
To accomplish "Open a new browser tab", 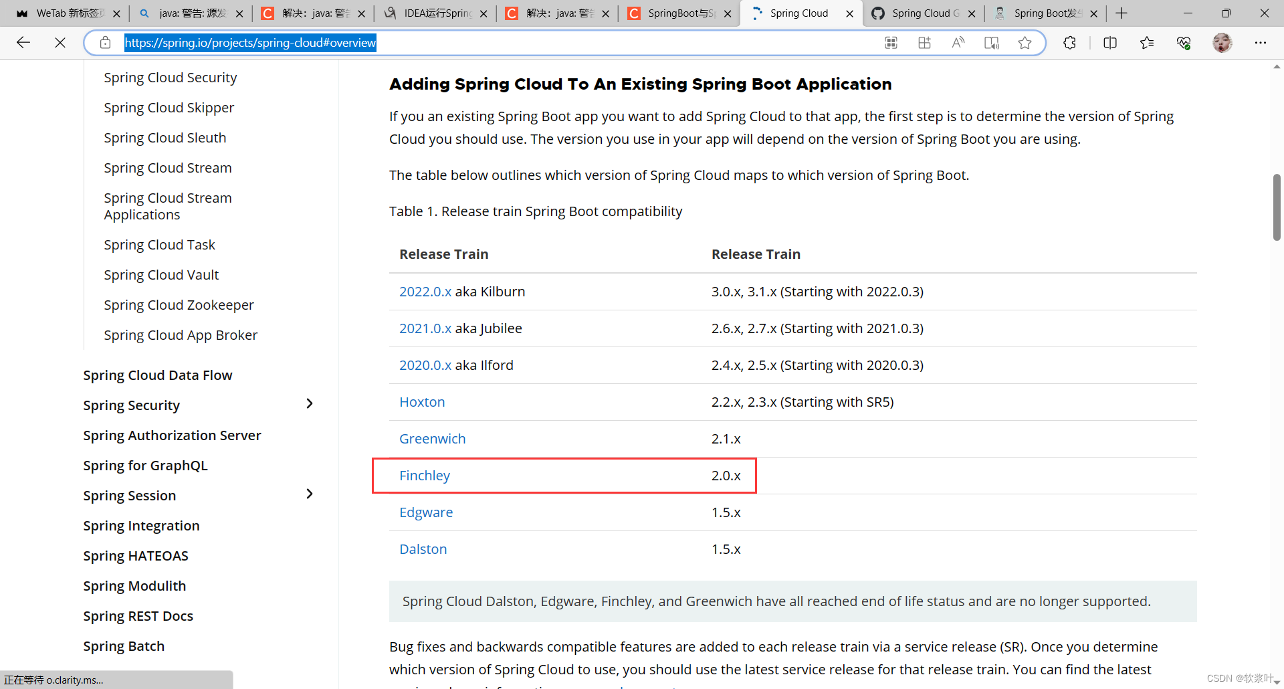I will [1121, 13].
